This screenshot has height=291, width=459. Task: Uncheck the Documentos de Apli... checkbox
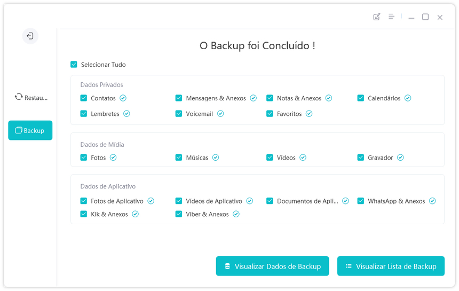(270, 201)
